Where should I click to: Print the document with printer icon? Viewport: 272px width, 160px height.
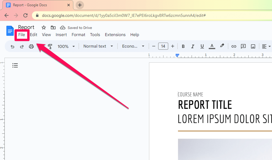click(31, 46)
